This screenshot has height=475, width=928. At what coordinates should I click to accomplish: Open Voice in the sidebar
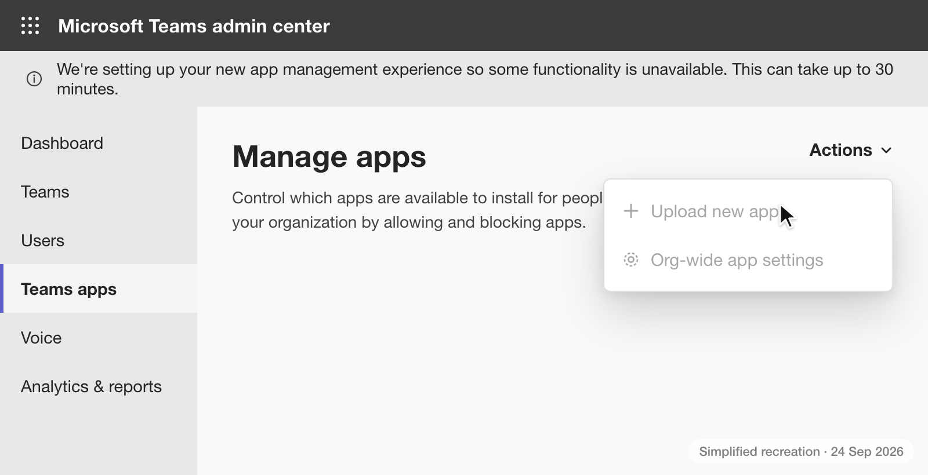[99, 338]
